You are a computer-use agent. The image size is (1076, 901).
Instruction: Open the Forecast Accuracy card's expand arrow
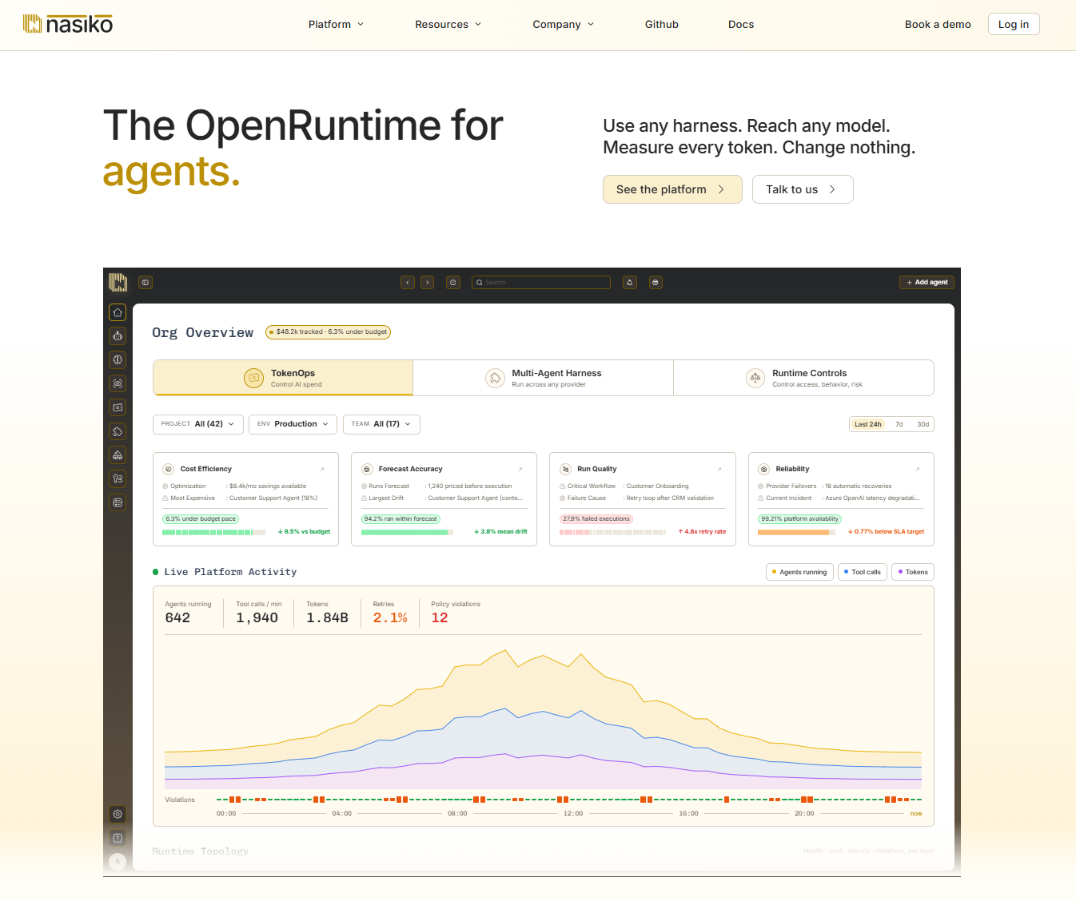(x=520, y=469)
